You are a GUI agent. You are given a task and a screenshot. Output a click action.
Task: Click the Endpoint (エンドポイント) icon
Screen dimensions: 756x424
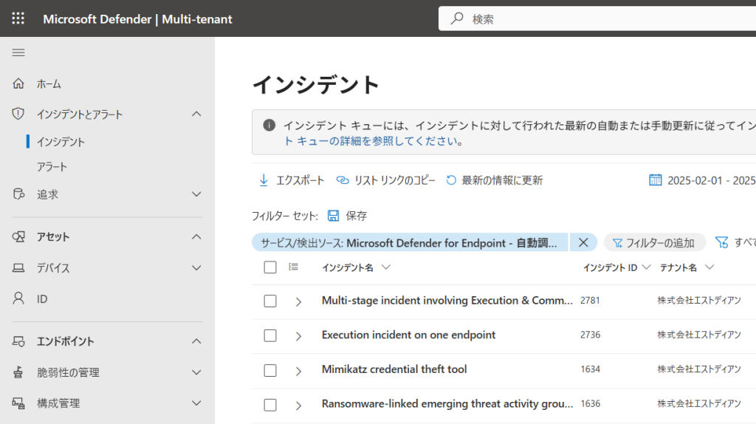coord(18,341)
